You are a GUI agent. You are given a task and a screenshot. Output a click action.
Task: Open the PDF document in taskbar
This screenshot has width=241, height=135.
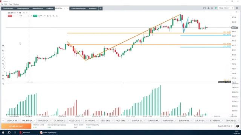(x=49, y=132)
